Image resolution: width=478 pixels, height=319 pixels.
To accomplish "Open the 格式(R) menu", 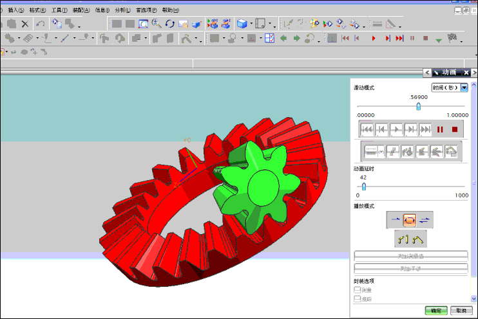I will point(37,10).
